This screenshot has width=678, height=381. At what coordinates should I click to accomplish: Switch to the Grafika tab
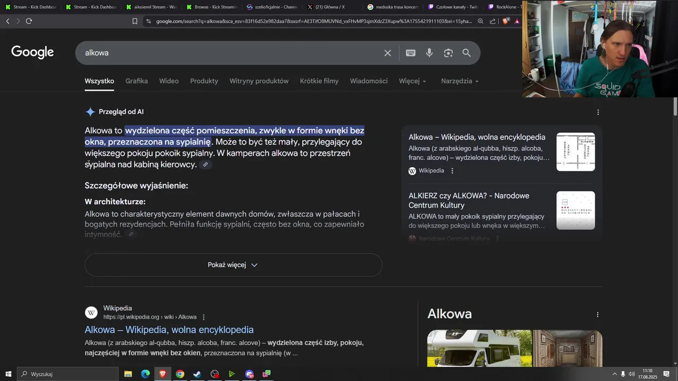137,81
